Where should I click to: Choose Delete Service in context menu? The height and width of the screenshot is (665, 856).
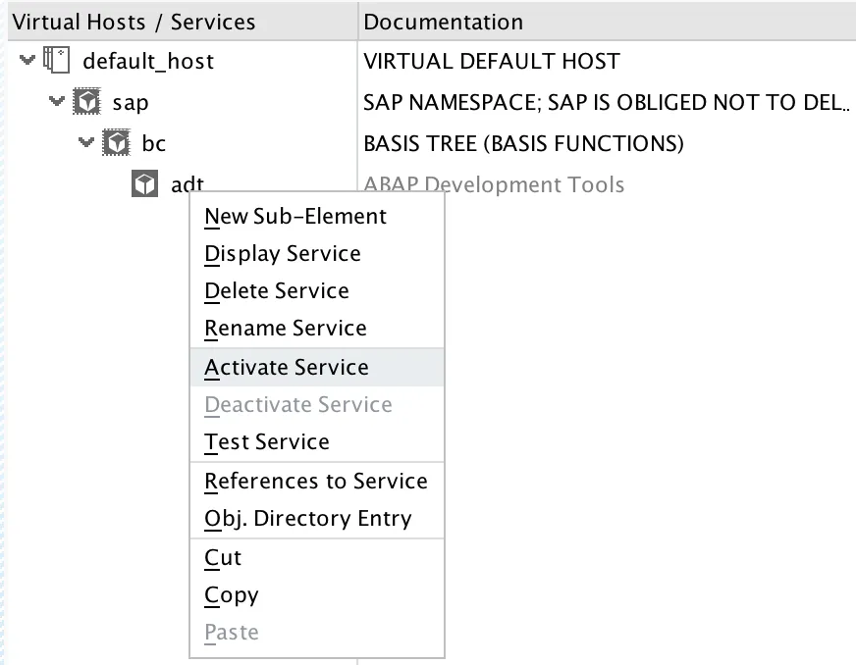tap(277, 291)
